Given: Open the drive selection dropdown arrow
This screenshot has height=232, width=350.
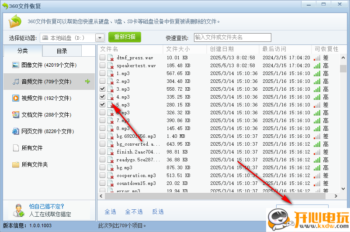Looking at the screenshot, I should (x=100, y=38).
